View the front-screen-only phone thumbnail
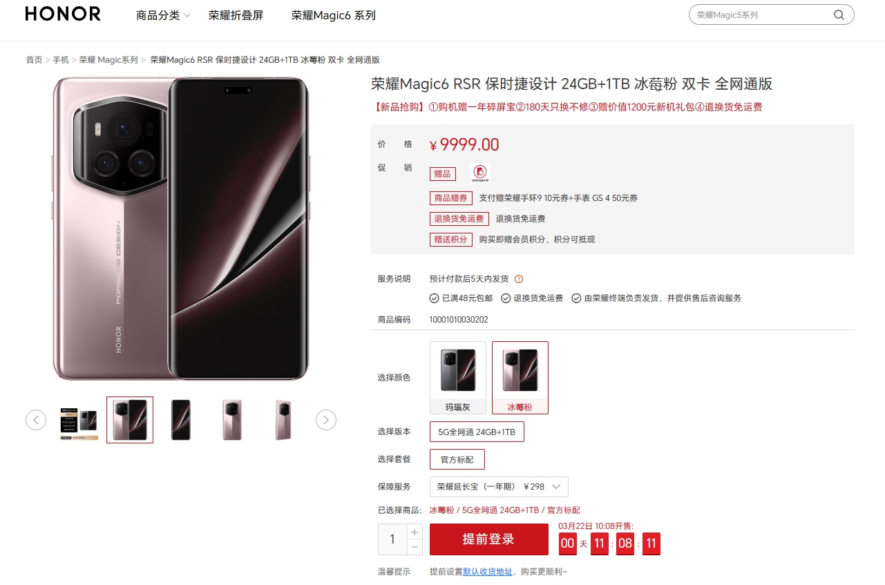This screenshot has width=885, height=585. pos(180,419)
